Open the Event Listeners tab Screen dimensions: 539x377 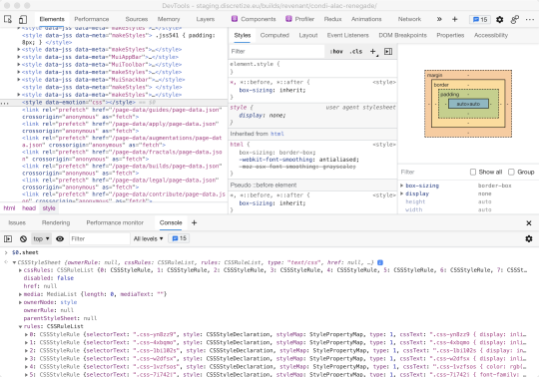(x=348, y=35)
